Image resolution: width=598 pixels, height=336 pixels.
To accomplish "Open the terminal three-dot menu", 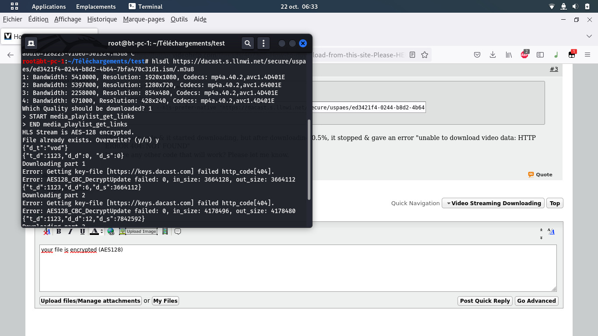I will pyautogui.click(x=264, y=43).
